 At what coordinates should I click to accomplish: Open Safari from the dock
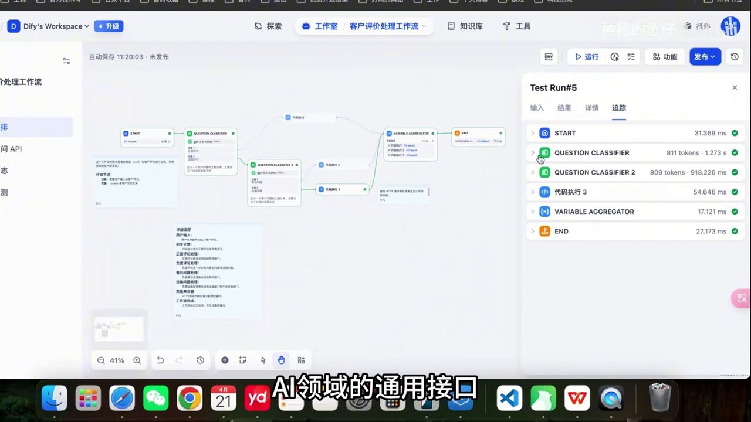click(x=122, y=399)
